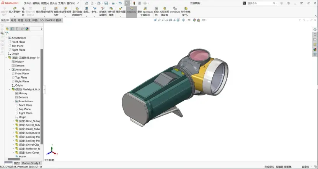Viewport: 318px width, 169px height.
Task: Click the search commands input field
Action: 259,3
